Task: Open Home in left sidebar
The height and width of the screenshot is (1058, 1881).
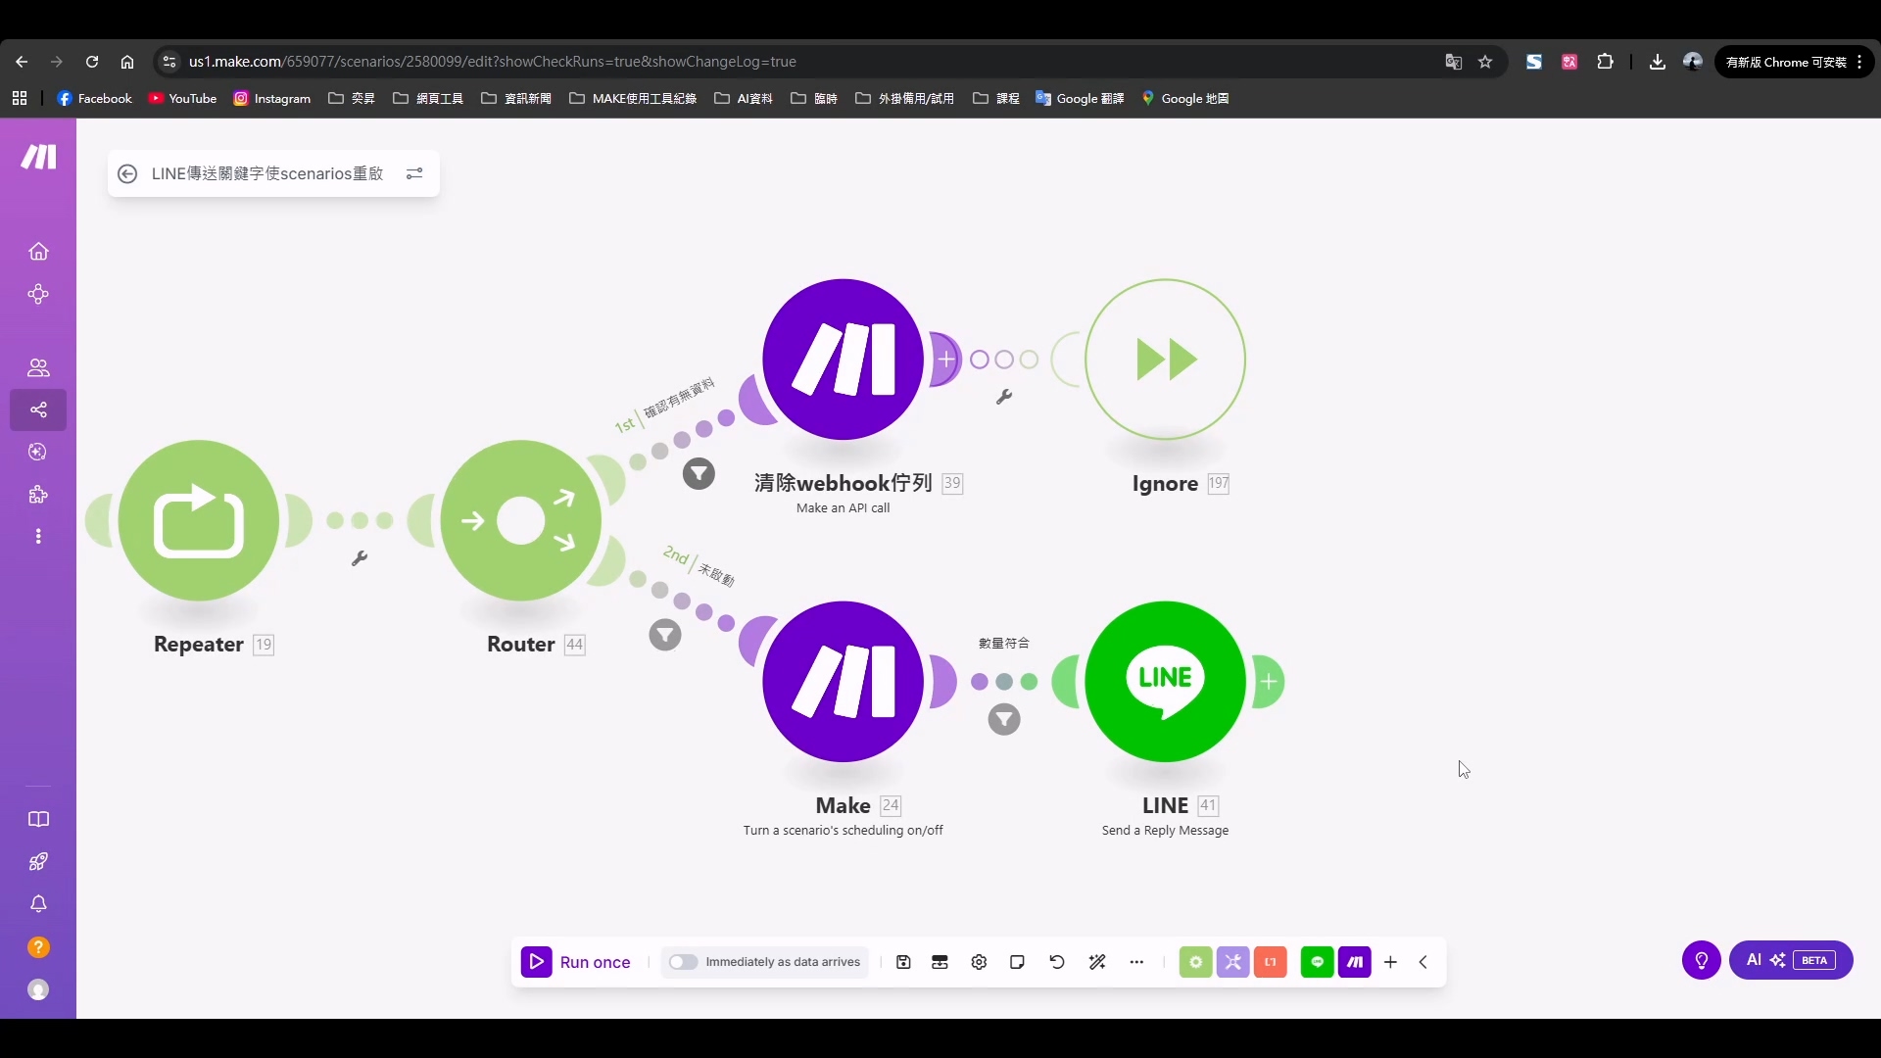Action: [38, 252]
